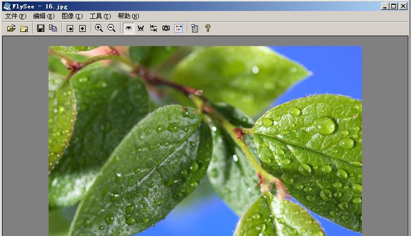
Task: Zoom in with the magnifier plus icon
Action: (x=99, y=28)
